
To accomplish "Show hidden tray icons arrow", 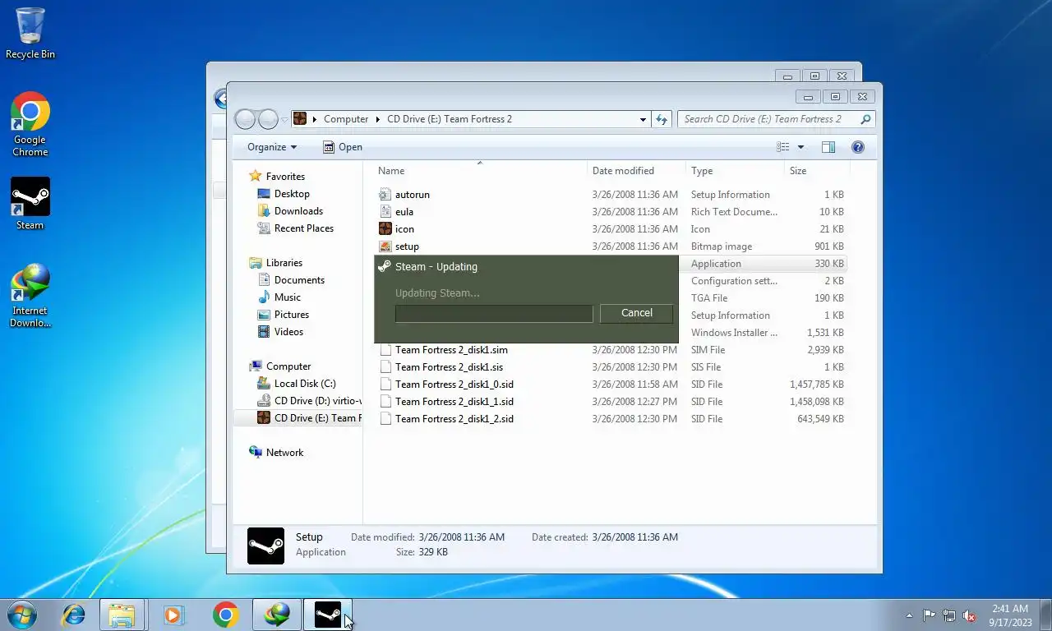I will (x=909, y=615).
